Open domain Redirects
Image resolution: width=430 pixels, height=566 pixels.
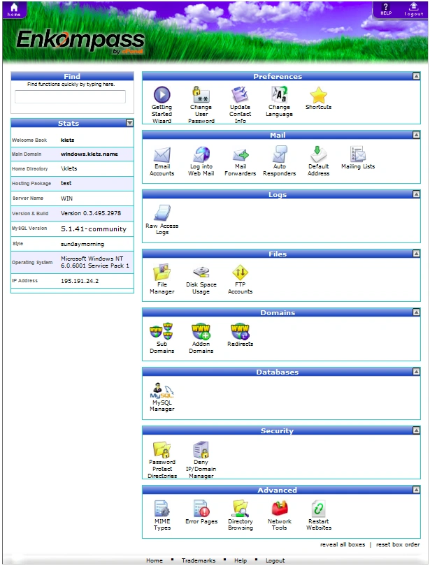[x=240, y=335]
